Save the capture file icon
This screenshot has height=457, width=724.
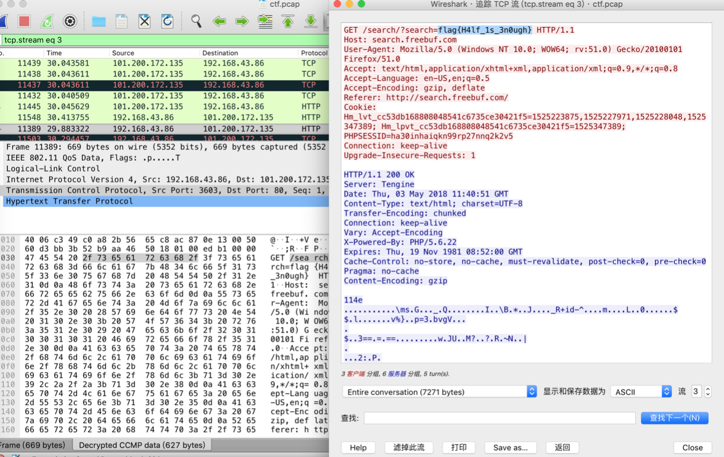pyautogui.click(x=122, y=22)
